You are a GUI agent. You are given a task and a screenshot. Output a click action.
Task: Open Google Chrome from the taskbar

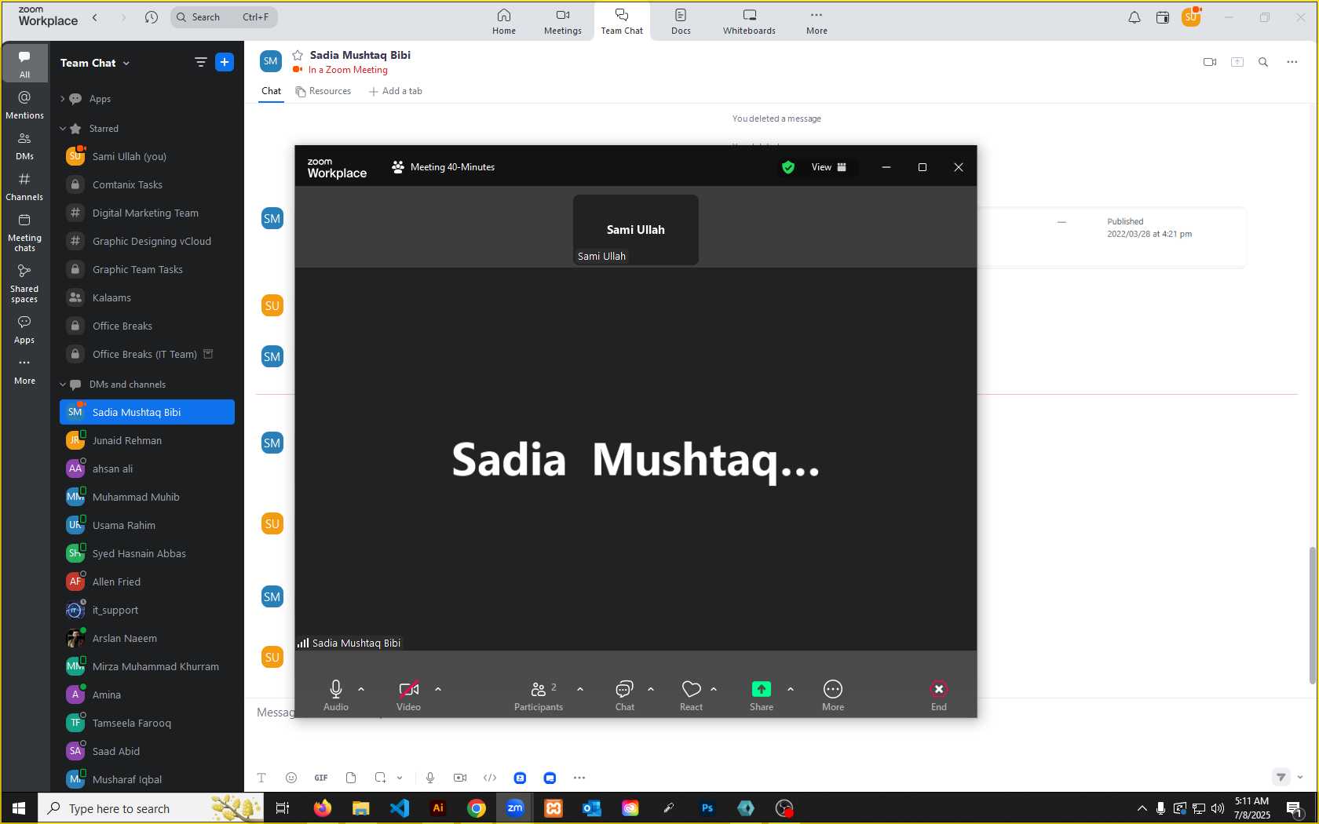tap(477, 808)
